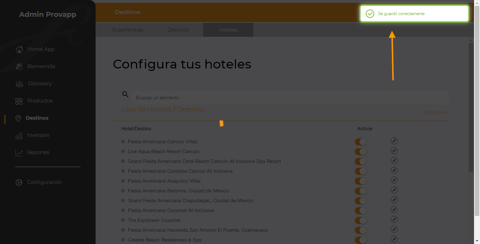Click the green checkmark icon in the notification
The width and height of the screenshot is (480, 244).
tap(370, 14)
